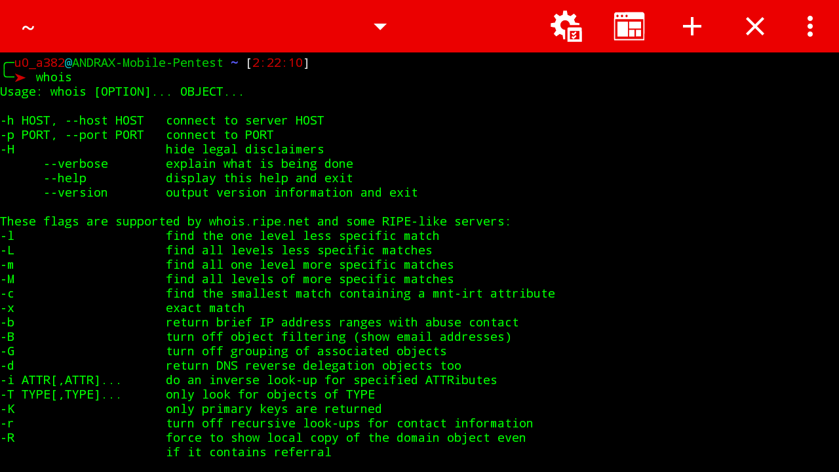Open the terminal settings gear icon

[x=566, y=26]
